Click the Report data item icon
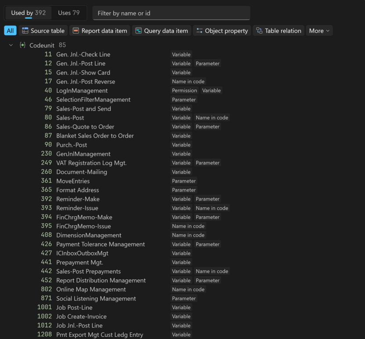 (x=75, y=31)
